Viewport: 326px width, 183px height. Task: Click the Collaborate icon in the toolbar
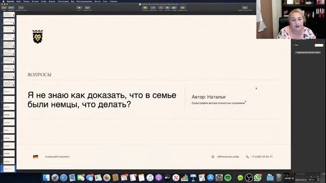(x=245, y=8)
